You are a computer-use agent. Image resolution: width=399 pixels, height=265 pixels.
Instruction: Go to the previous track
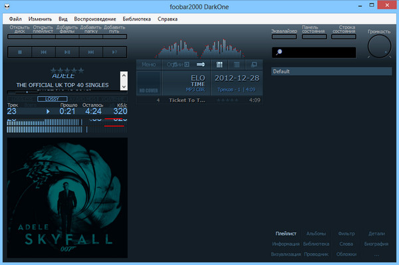[x=43, y=52]
